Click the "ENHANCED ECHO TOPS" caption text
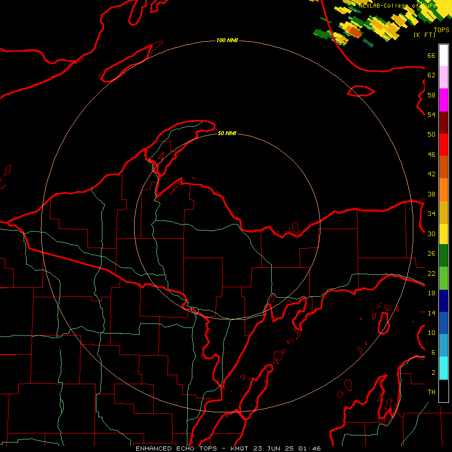 [x=177, y=448]
